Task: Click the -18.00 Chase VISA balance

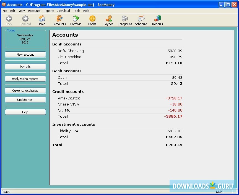Action: click(x=176, y=104)
